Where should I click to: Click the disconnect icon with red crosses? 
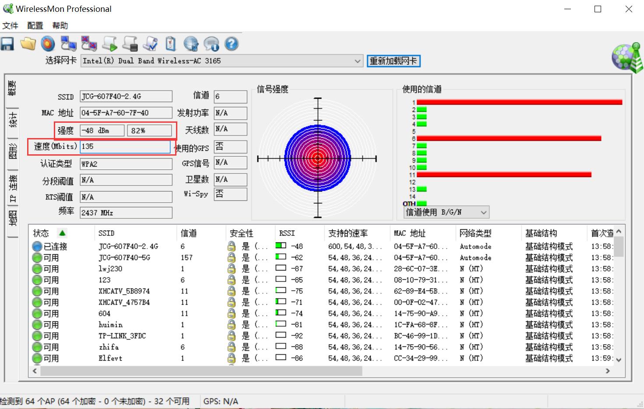[89, 44]
